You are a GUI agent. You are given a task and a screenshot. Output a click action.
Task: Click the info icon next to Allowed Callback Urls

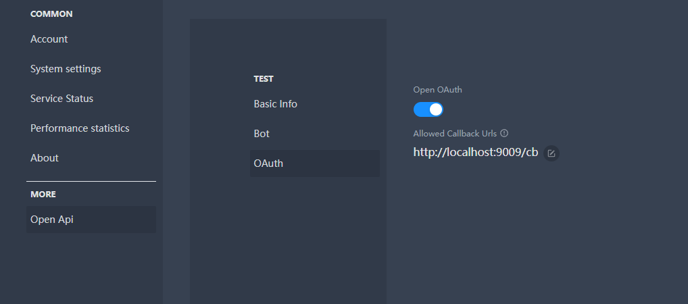(x=504, y=133)
